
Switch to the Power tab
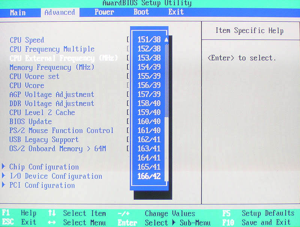point(104,12)
